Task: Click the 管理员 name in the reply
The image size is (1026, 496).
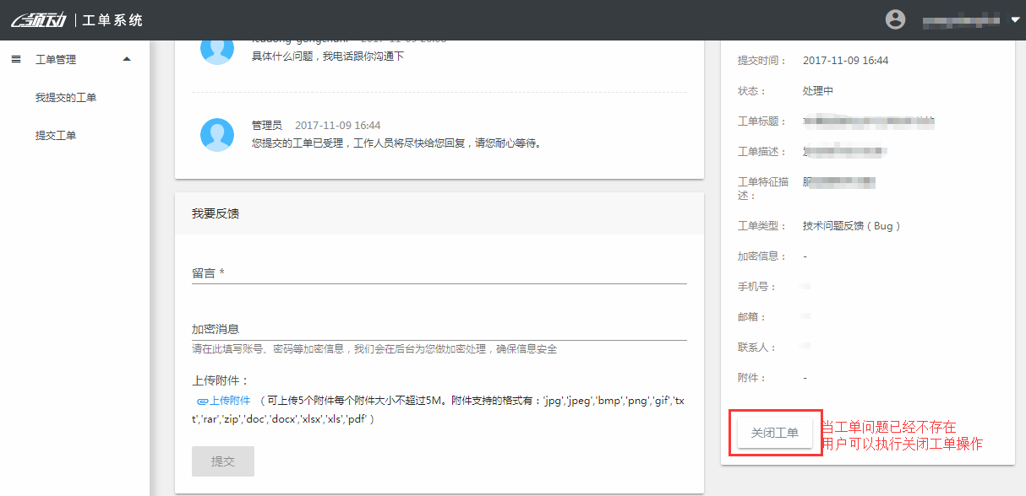Action: [267, 125]
